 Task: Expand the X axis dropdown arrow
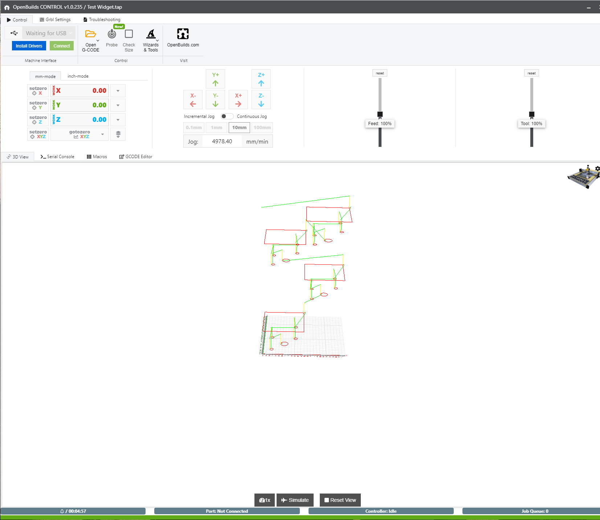(x=118, y=91)
